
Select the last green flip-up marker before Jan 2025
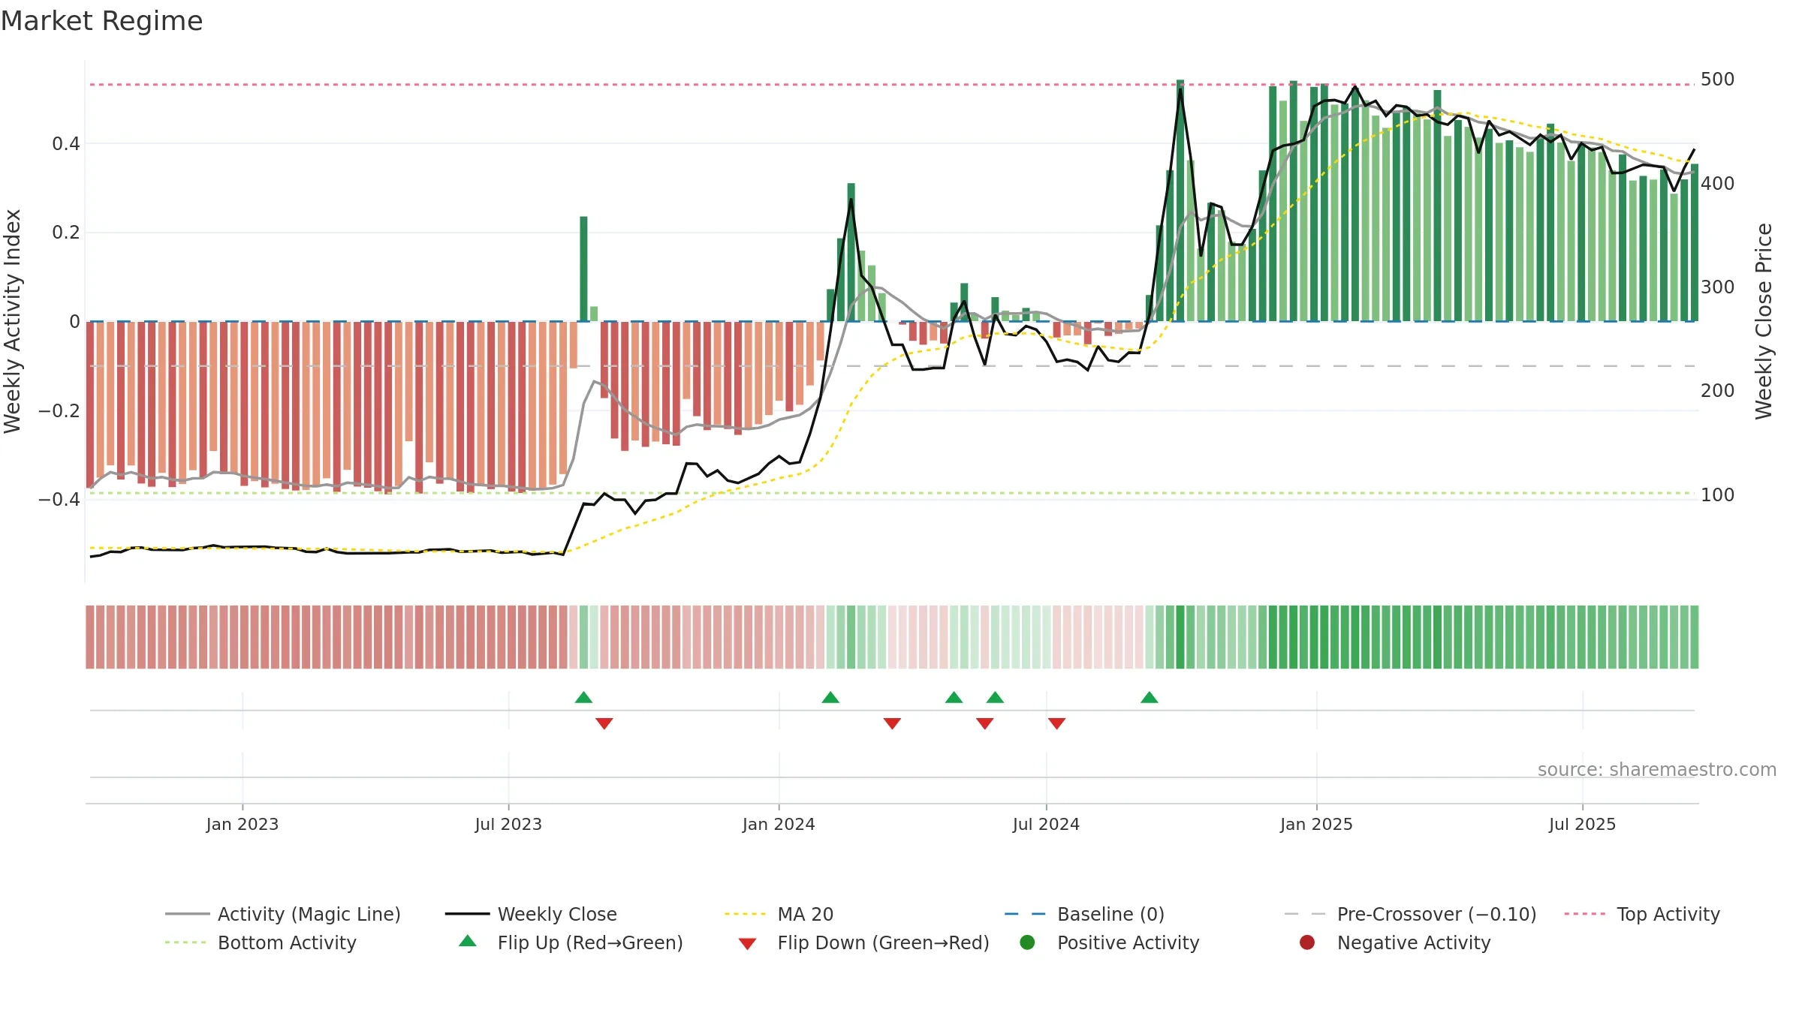(1150, 698)
